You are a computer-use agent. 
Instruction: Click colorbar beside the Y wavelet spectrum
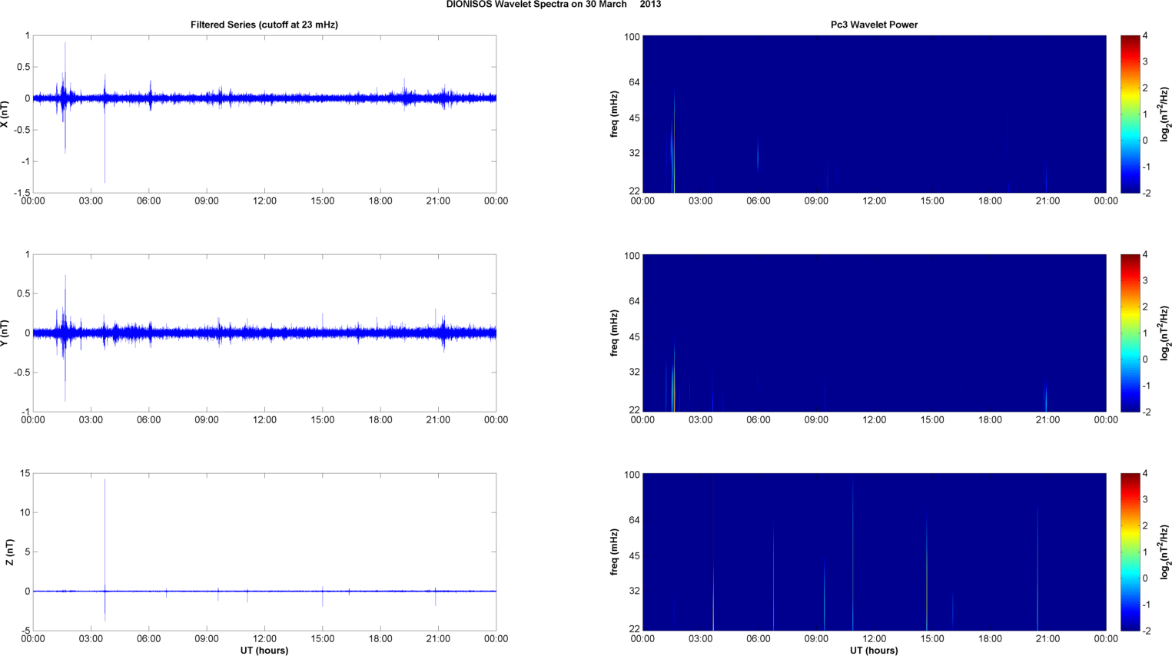point(1130,333)
